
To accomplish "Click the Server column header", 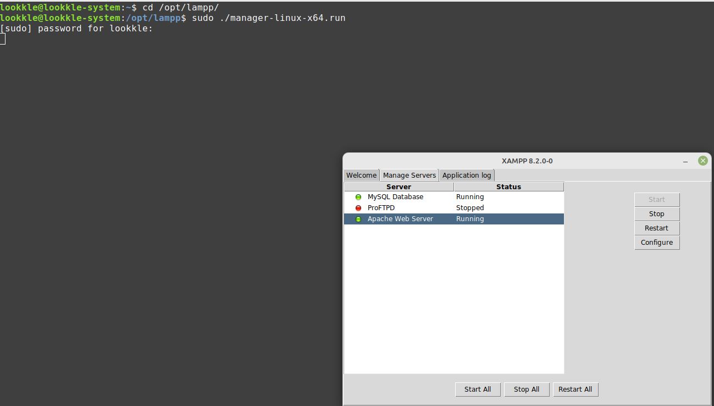I will [x=399, y=187].
